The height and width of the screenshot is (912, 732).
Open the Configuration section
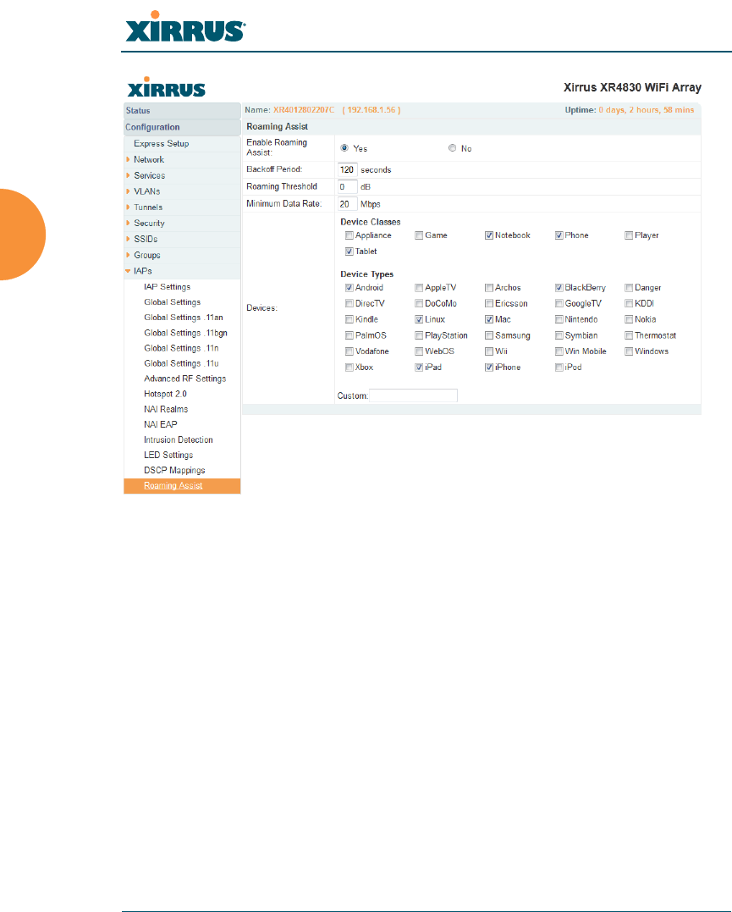182,127
